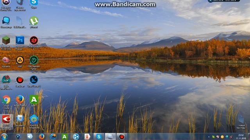
Task: Open Firefox from the taskbar
Action: tap(41, 136)
